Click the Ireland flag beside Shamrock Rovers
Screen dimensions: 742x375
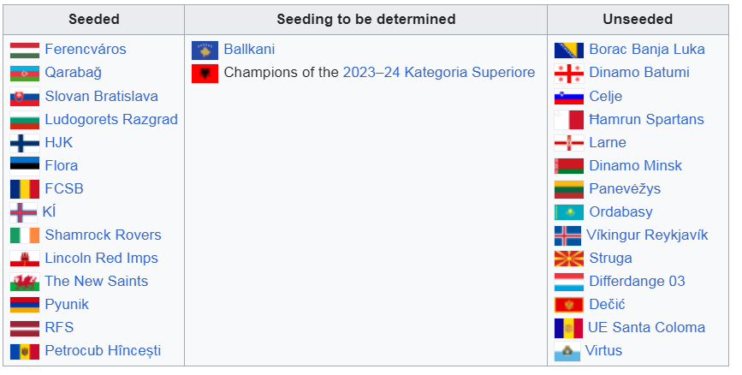pos(25,235)
